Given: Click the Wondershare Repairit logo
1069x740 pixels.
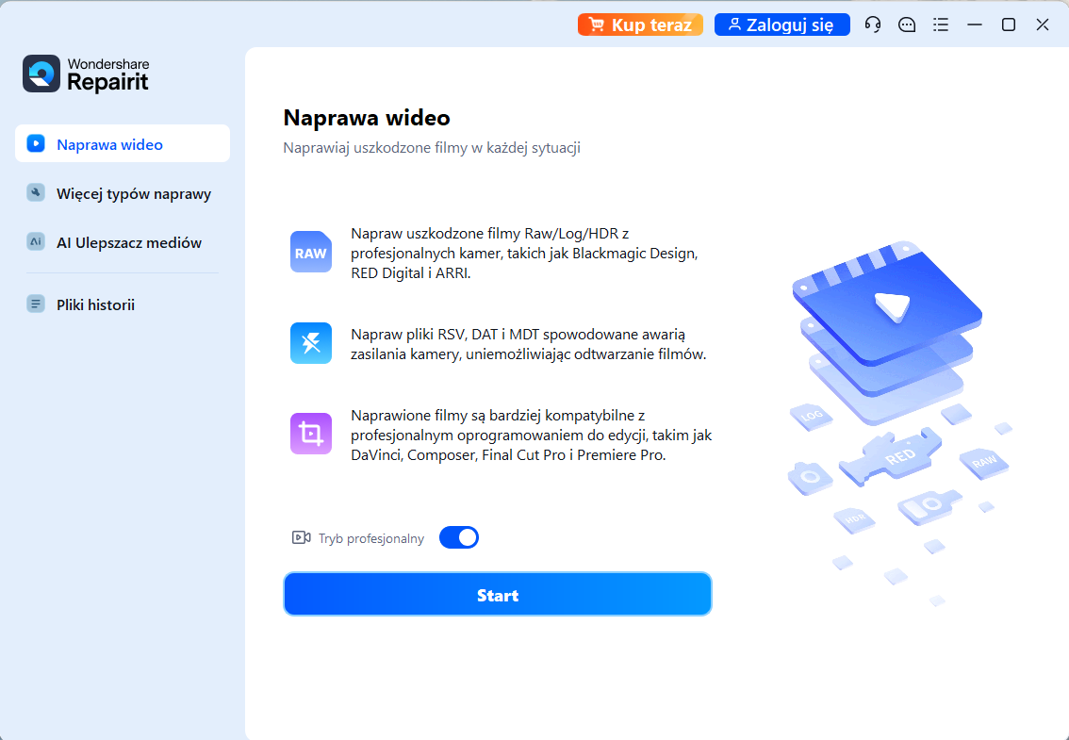Looking at the screenshot, I should click(86, 74).
